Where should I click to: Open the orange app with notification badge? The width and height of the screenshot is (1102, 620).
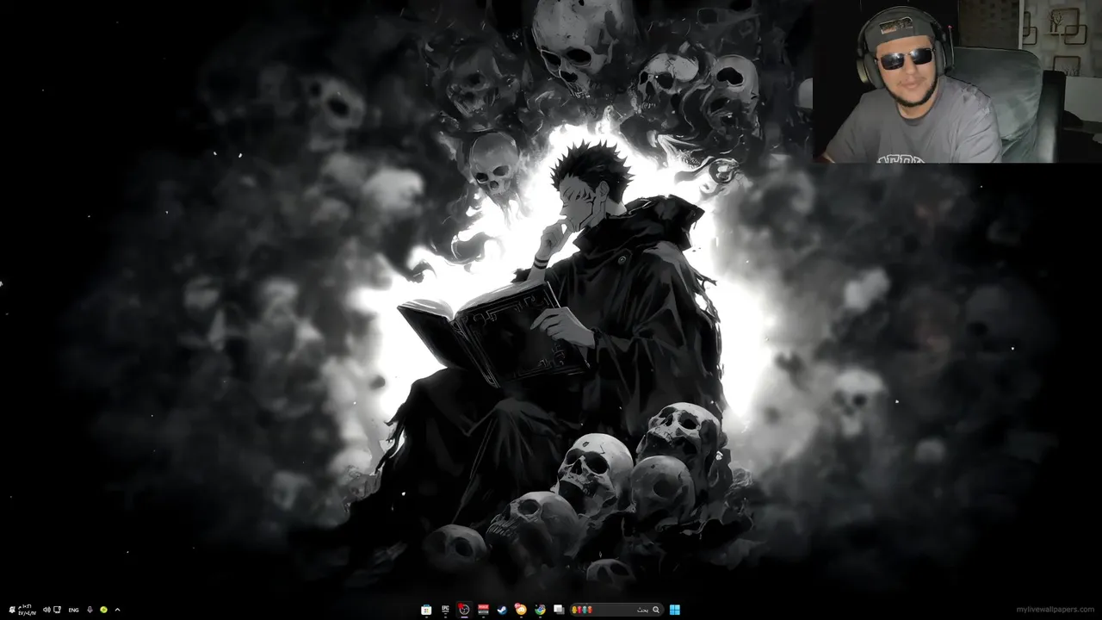(521, 610)
